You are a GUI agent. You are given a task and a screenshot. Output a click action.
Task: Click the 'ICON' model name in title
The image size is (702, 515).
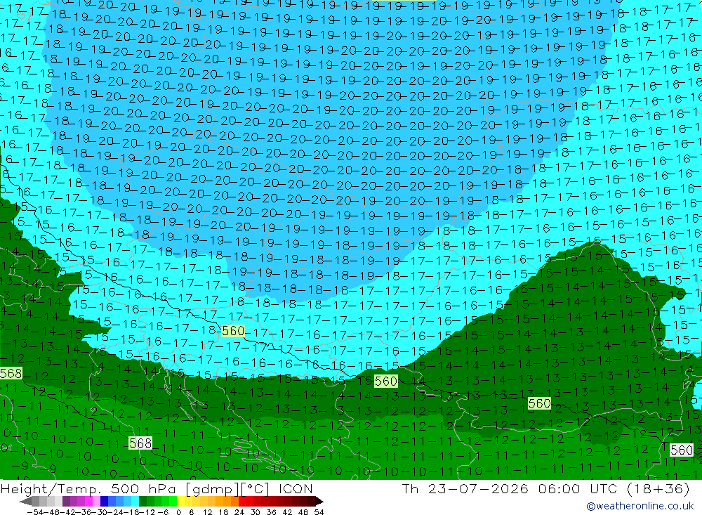(x=296, y=488)
